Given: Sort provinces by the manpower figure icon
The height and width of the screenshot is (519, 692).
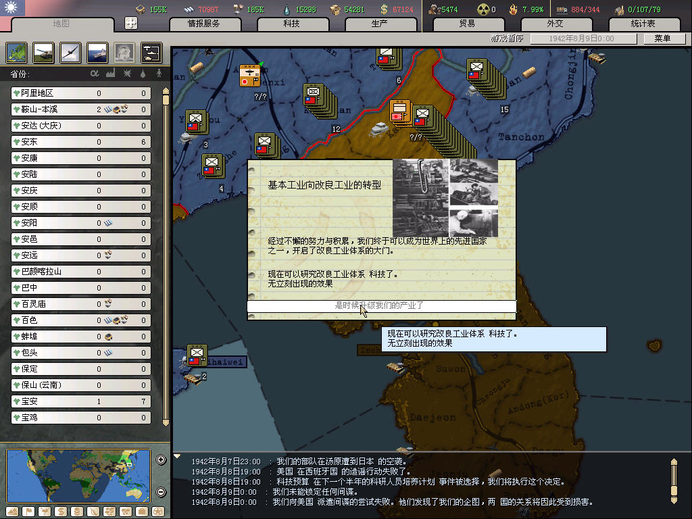Looking at the screenshot, I should (x=159, y=73).
